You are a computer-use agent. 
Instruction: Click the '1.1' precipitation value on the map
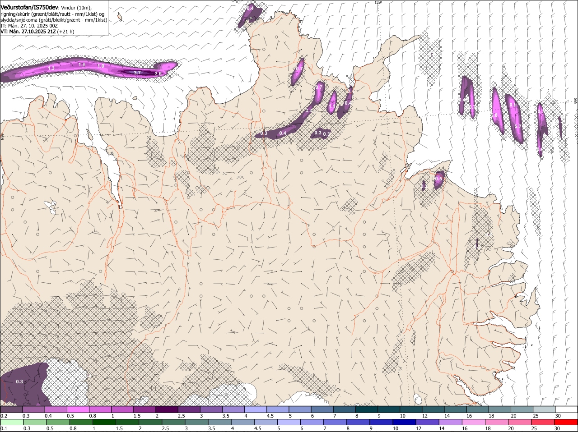332,106
